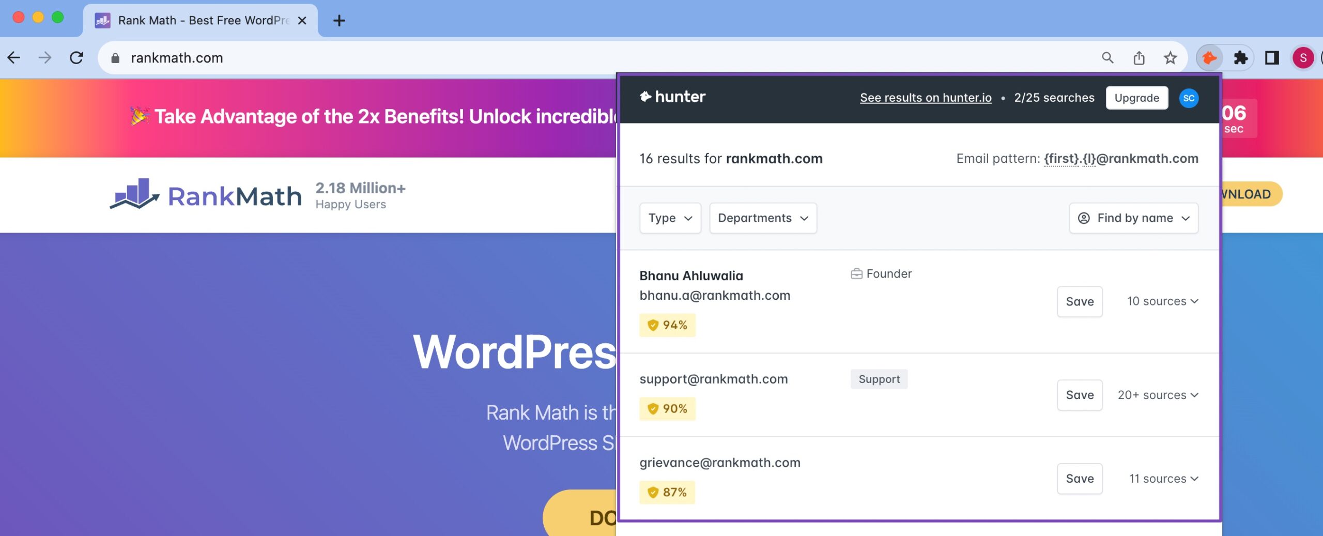Open a new browser tab
The height and width of the screenshot is (536, 1323).
click(x=339, y=21)
